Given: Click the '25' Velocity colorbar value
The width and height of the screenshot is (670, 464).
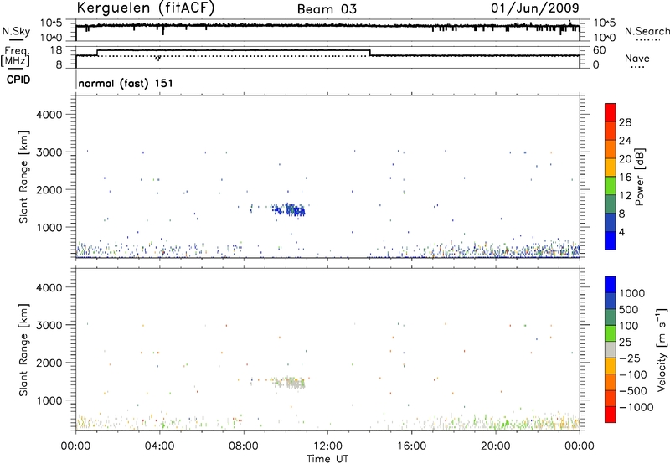Looking at the screenshot, I should pyautogui.click(x=626, y=343).
